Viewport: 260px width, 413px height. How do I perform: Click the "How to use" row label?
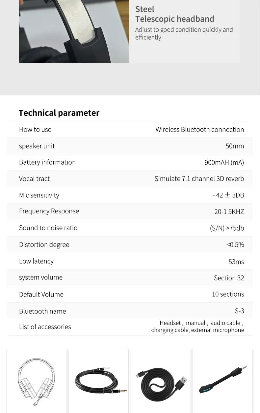click(x=35, y=130)
